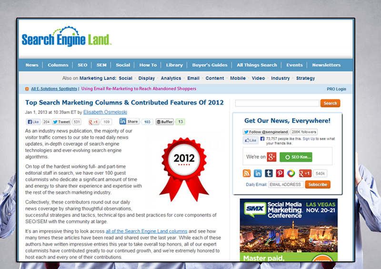Click the orange Subscribe button
Image resolution: width=381 pixels, height=269 pixels.
point(318,184)
